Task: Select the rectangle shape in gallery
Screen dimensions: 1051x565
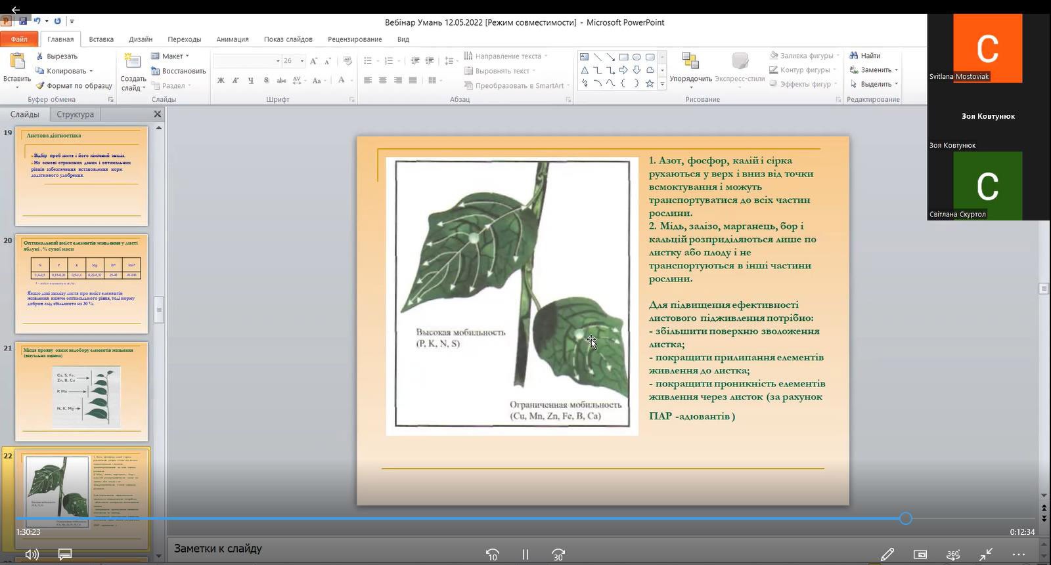Action: coord(623,57)
